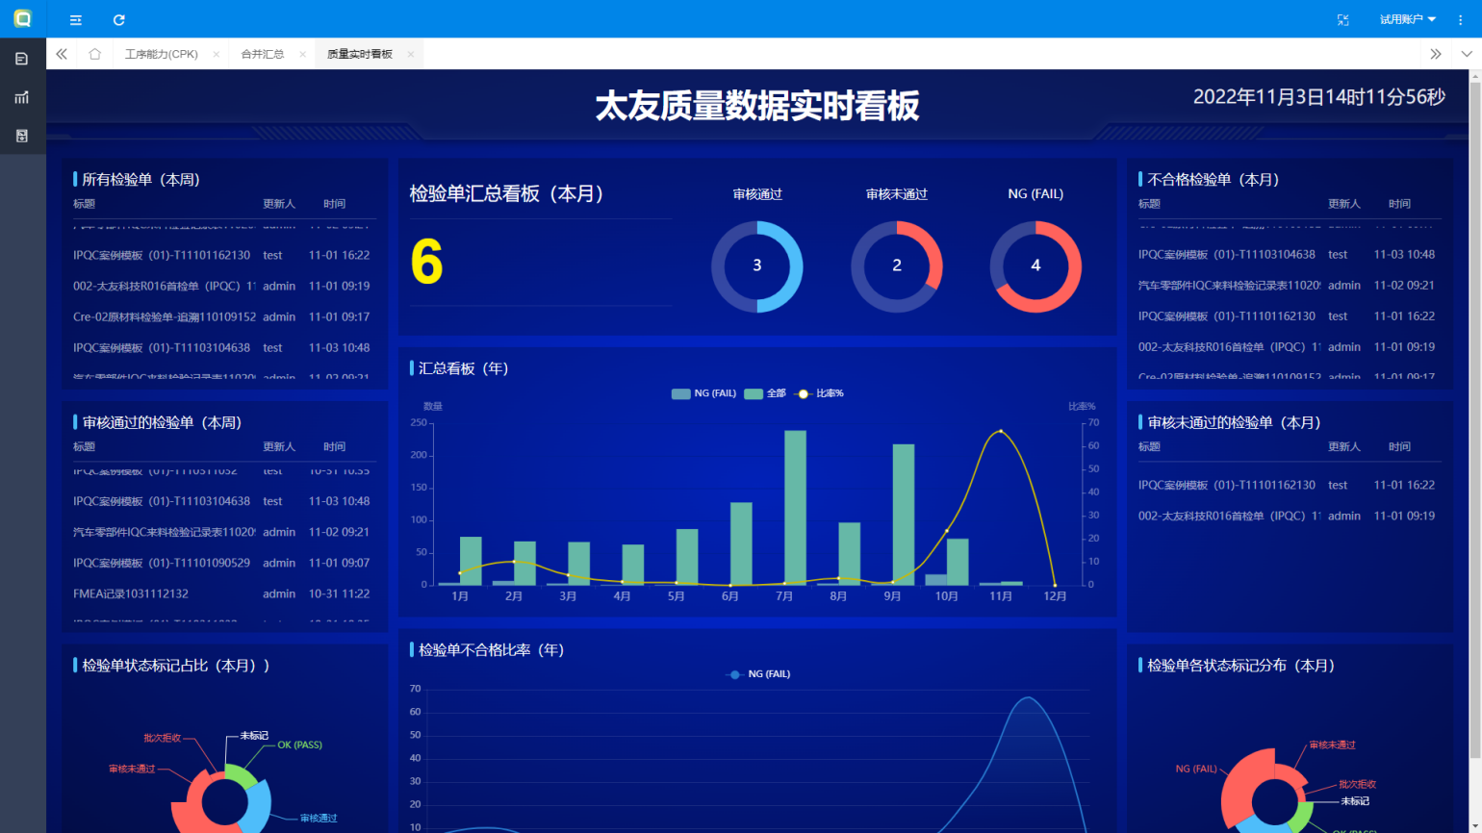The width and height of the screenshot is (1482, 833).
Task: Open IPQC案例模板 T11103104638 in 所有检验单
Action: pyautogui.click(x=221, y=347)
